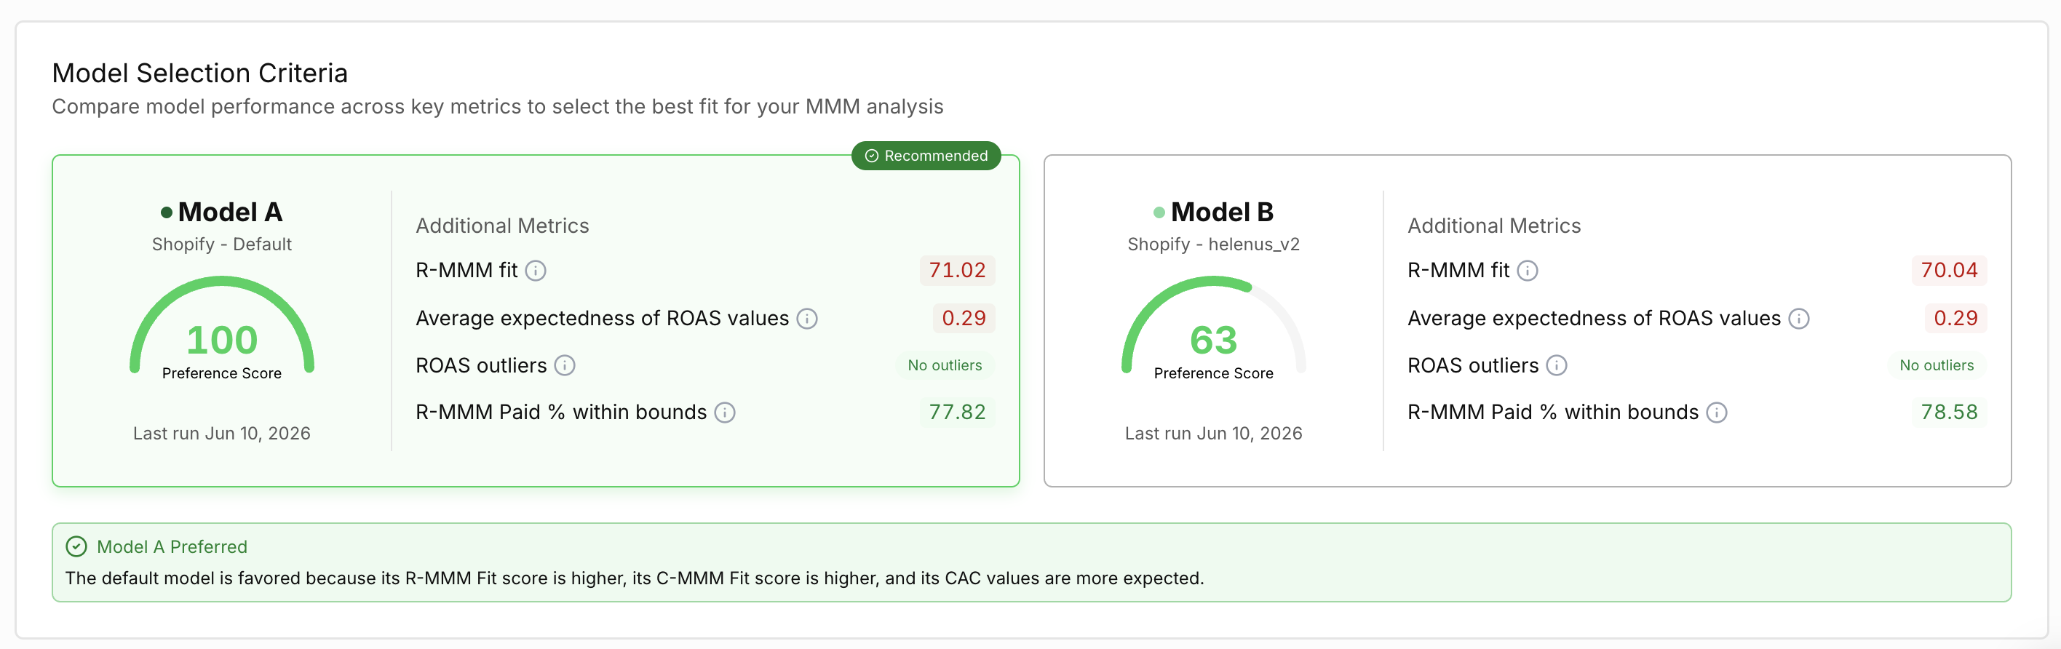Click Model A R-MMM fit value 71.02
This screenshot has width=2061, height=649.
(x=958, y=271)
